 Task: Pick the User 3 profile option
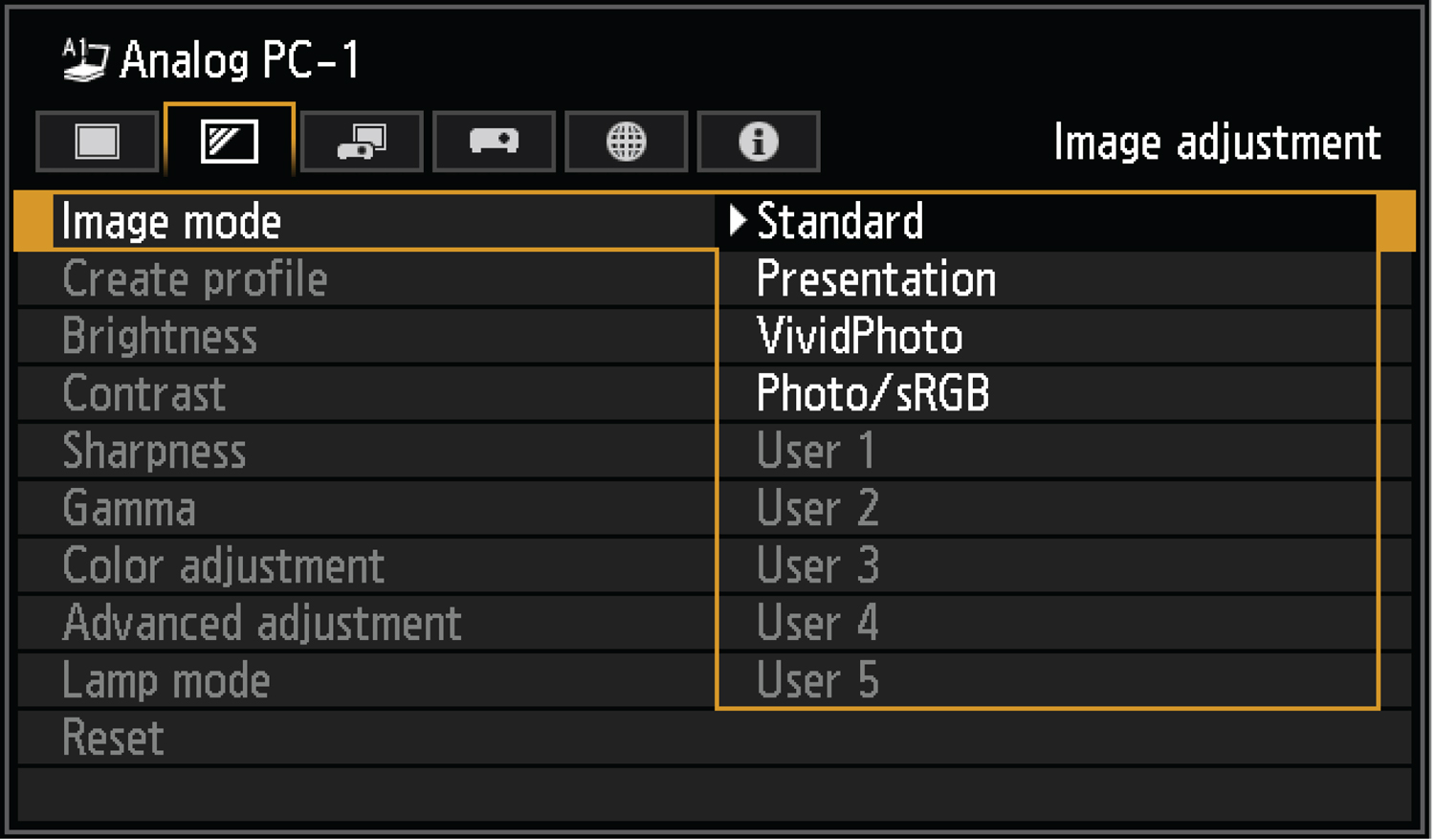[x=818, y=566]
